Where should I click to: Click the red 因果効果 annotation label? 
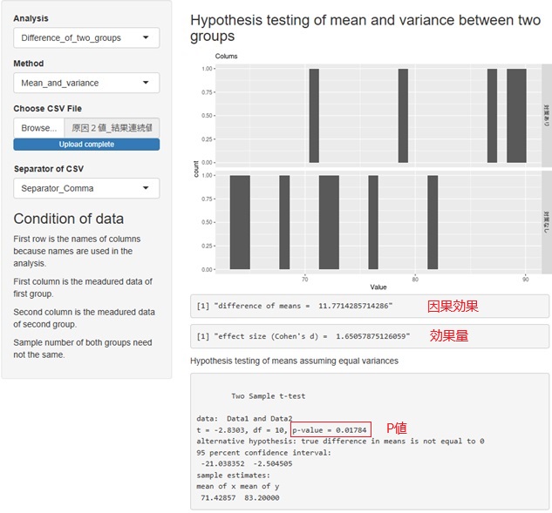coord(453,306)
